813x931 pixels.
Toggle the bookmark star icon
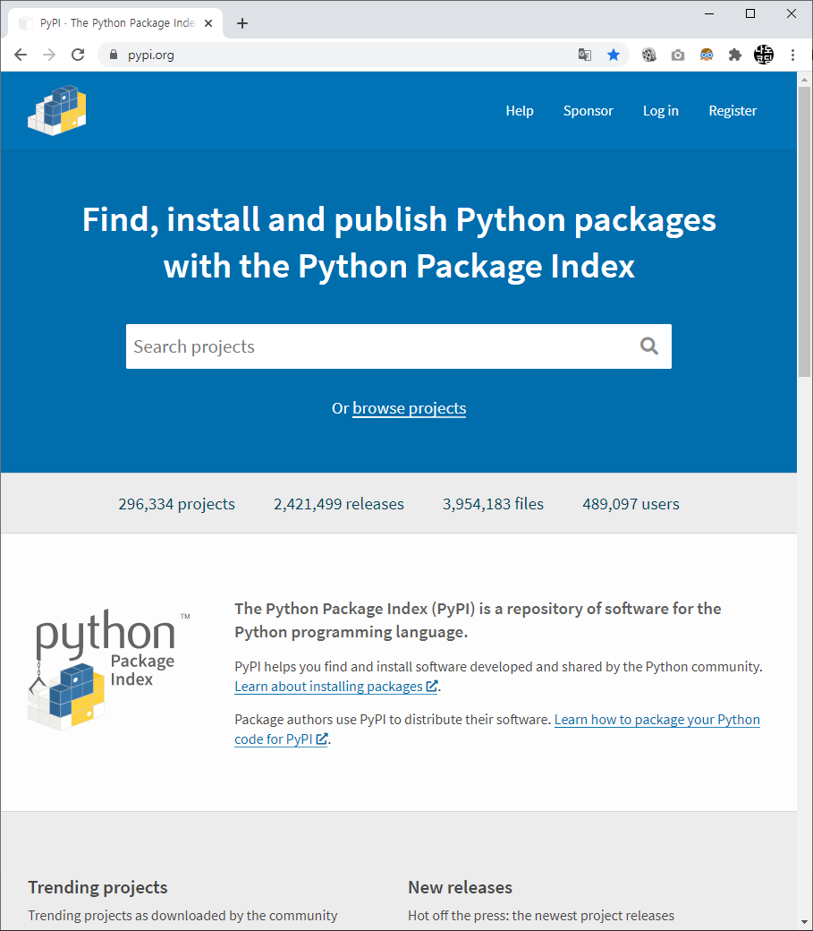pos(614,55)
